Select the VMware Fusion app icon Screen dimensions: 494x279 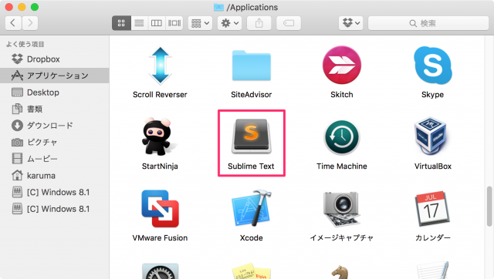[x=160, y=209]
